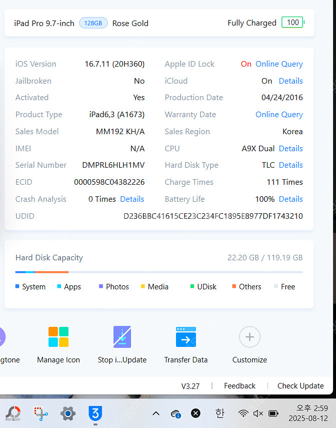Open Snipping Tool in the taskbar
This screenshot has height=428, width=336.
click(x=40, y=414)
